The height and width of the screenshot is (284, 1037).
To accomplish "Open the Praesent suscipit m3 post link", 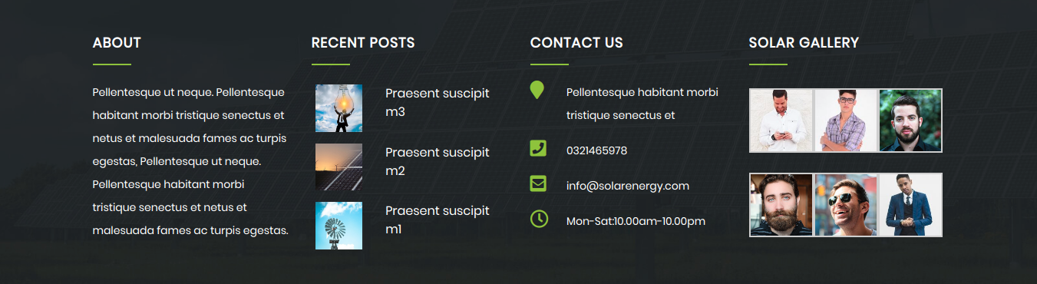I will [x=438, y=103].
